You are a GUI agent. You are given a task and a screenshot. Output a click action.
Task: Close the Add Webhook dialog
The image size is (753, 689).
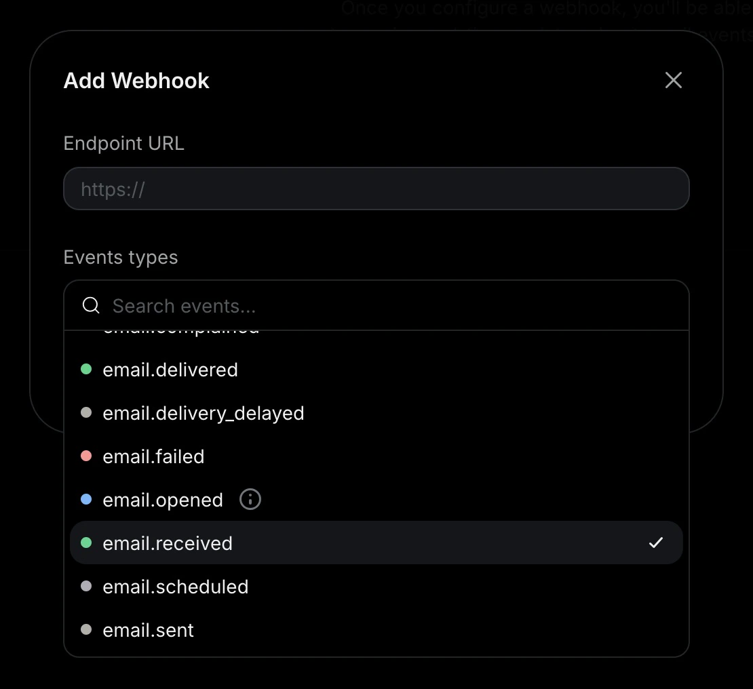(x=673, y=80)
